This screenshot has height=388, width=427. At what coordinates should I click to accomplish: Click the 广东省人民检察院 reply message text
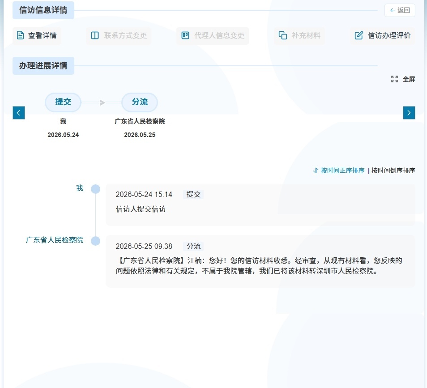pos(259,266)
